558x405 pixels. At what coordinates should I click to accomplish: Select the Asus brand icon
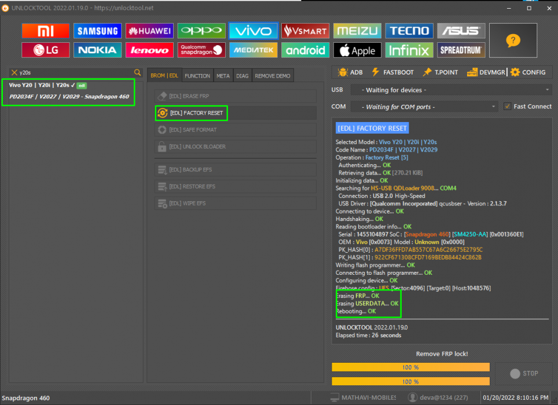pyautogui.click(x=461, y=31)
